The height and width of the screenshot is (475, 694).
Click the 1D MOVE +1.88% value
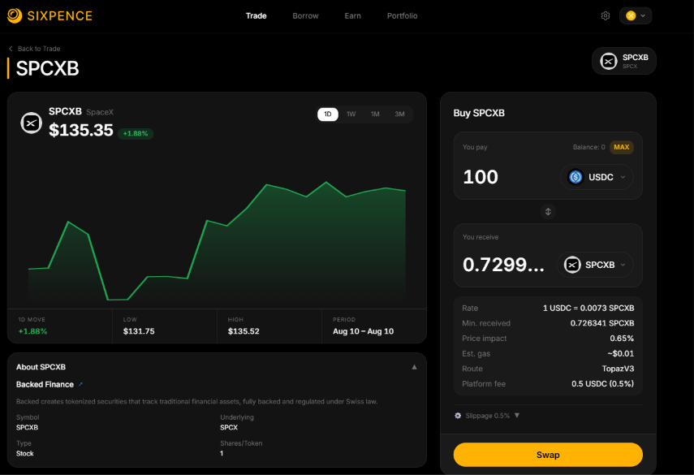click(x=32, y=331)
